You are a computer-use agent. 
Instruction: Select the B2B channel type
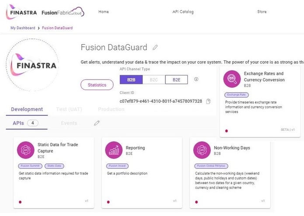click(131, 80)
